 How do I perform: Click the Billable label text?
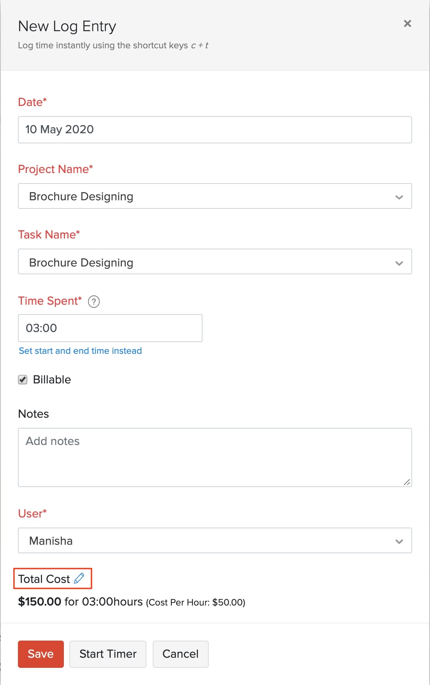click(x=52, y=380)
